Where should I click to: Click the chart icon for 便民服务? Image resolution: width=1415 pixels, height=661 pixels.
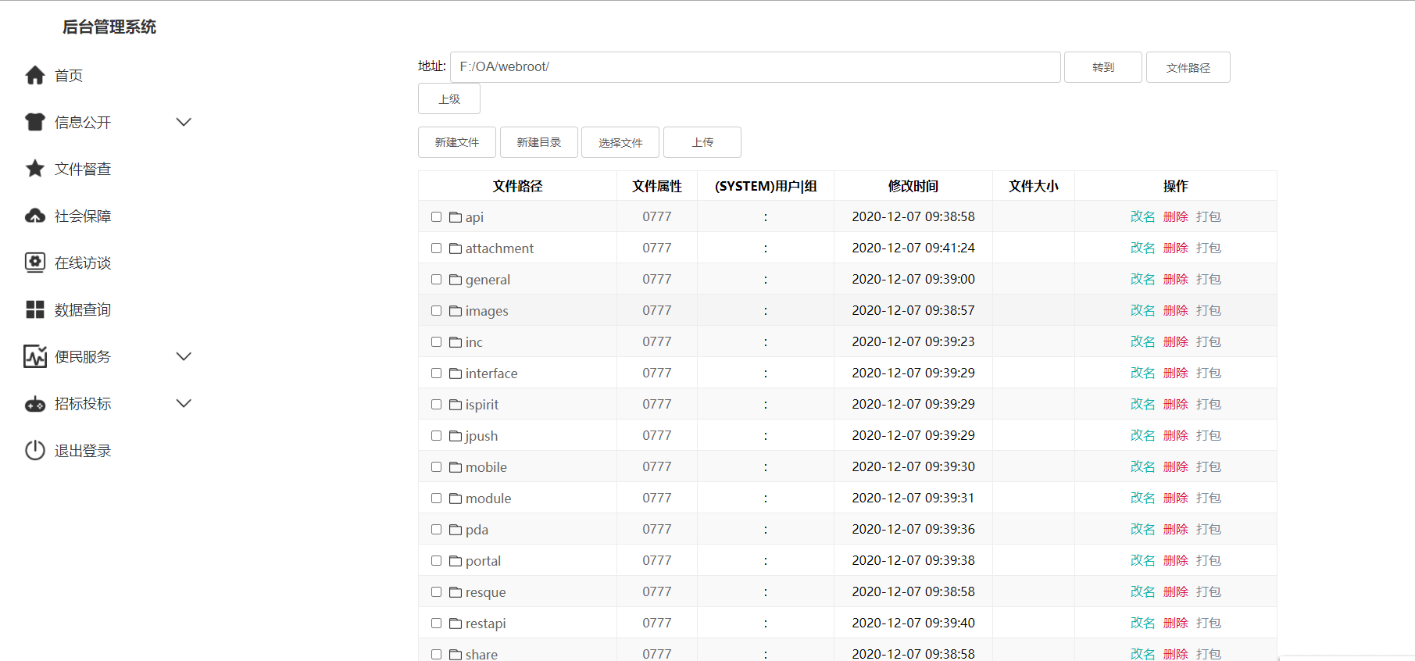(35, 356)
